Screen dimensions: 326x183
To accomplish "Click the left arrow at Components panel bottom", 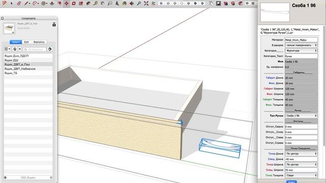I will (5, 177).
